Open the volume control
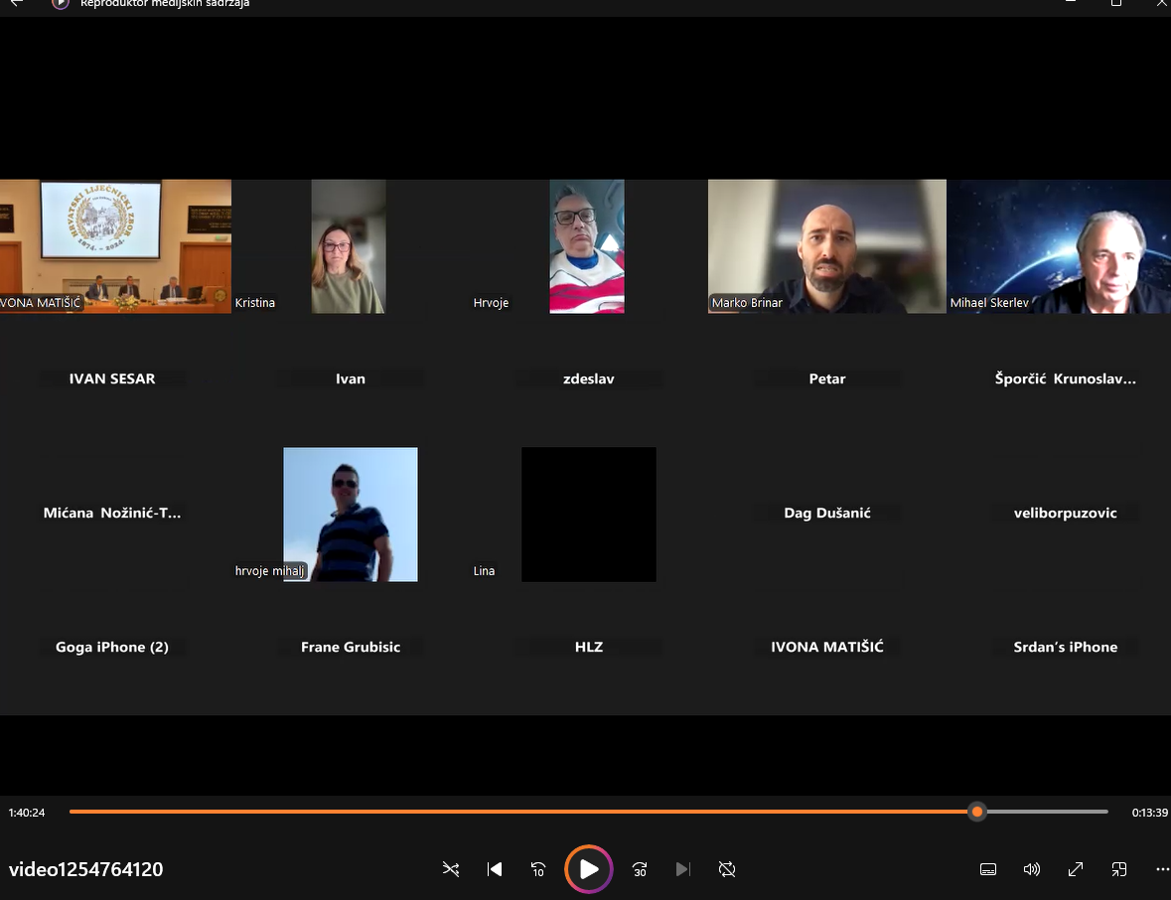The height and width of the screenshot is (900, 1171). point(1032,869)
